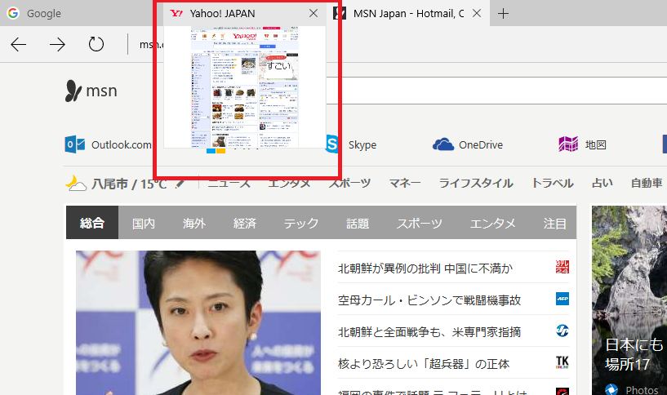
Task: Open the 地図 map shortcut
Action: pyautogui.click(x=582, y=144)
